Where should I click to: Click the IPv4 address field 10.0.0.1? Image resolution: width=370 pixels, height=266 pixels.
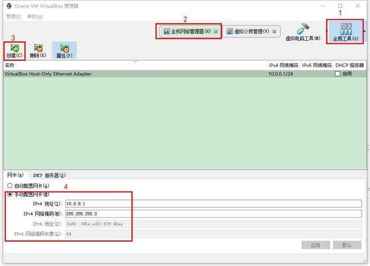213,203
